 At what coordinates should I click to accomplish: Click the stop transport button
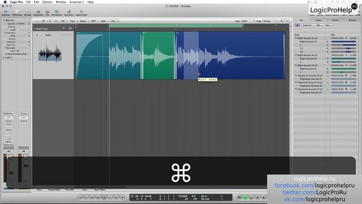coord(104,197)
